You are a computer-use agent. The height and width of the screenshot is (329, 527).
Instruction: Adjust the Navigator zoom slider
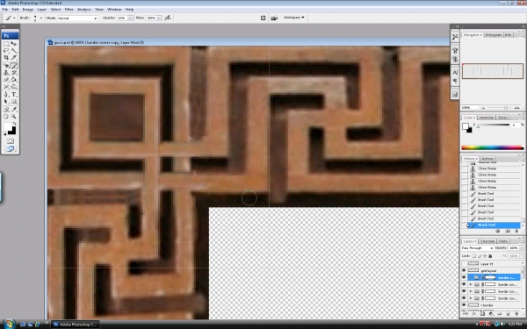tap(505, 108)
